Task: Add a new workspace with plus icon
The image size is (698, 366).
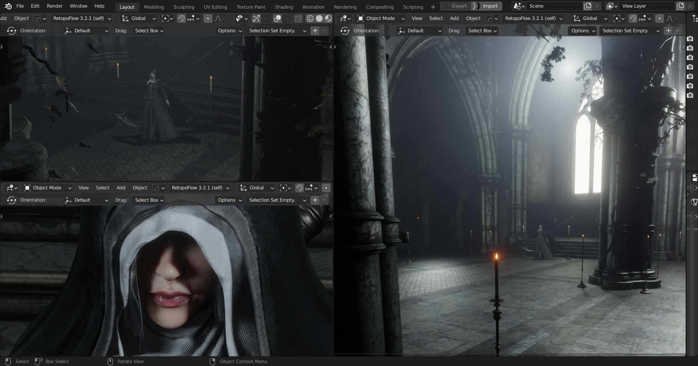Action: click(x=433, y=7)
